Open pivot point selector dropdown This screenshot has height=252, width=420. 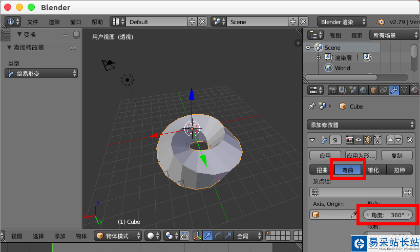click(171, 236)
